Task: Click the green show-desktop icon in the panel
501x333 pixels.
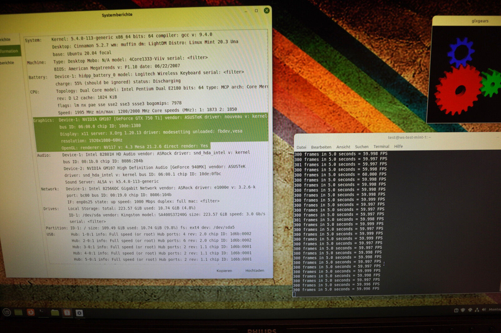Action: coord(18,312)
